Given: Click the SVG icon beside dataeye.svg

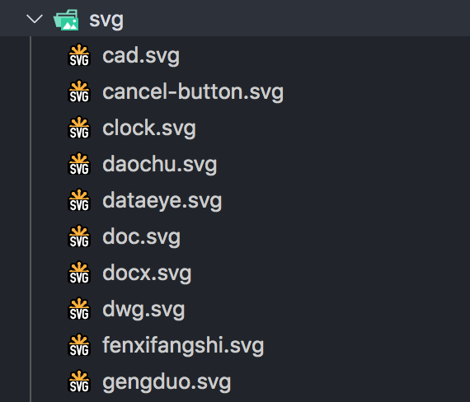Looking at the screenshot, I should coord(79,200).
